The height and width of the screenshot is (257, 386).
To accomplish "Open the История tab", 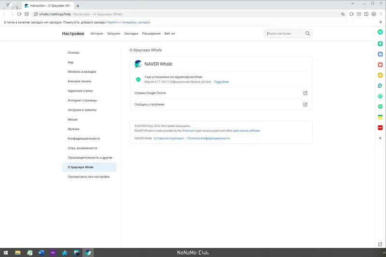I will (97, 33).
